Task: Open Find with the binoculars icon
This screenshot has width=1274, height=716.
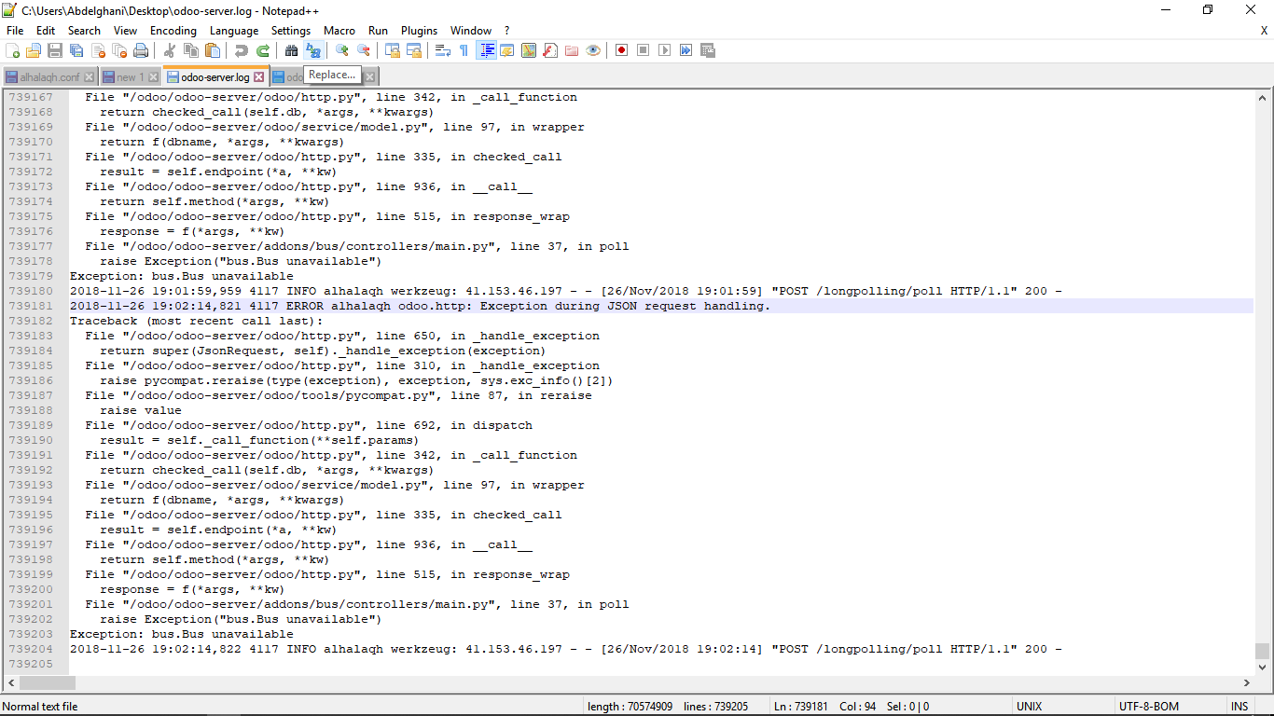Action: (291, 50)
